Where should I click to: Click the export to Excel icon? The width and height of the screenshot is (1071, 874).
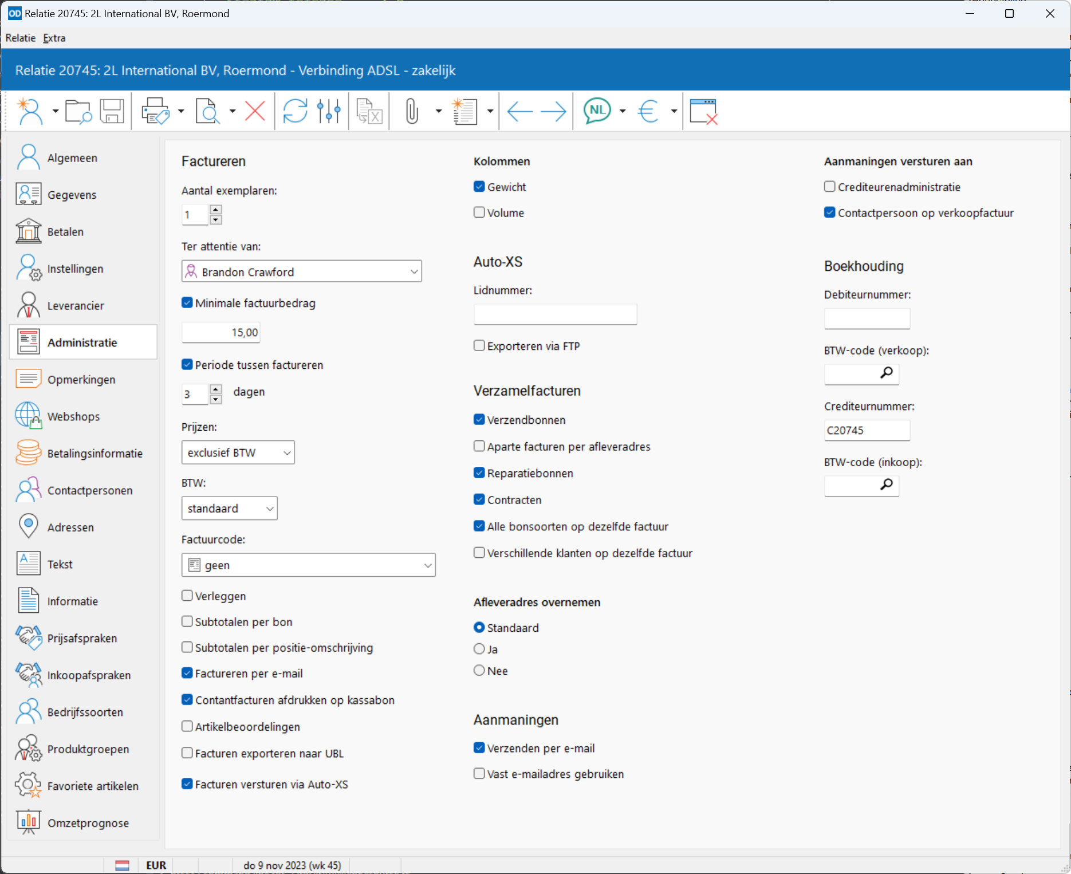pyautogui.click(x=369, y=111)
